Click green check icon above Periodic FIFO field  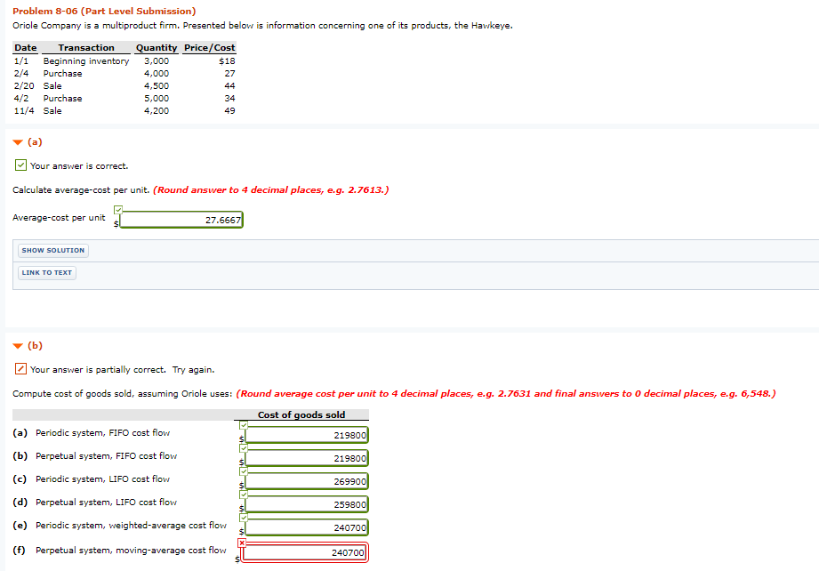pos(244,425)
